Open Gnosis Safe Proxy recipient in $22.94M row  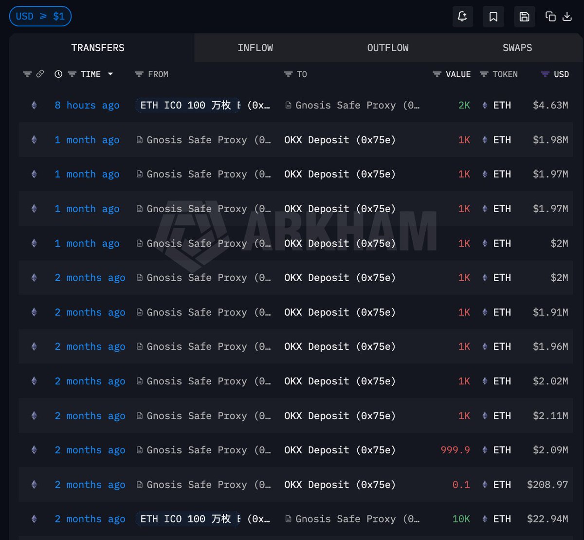(352, 519)
